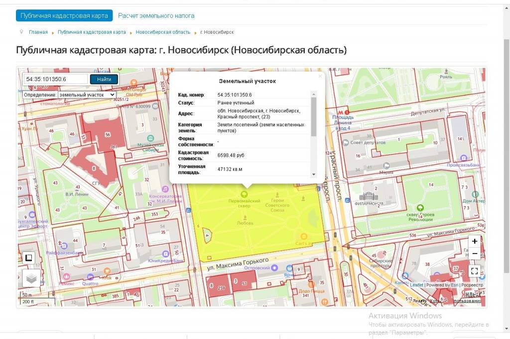Zoom out of the map with the minus button

coord(475,254)
